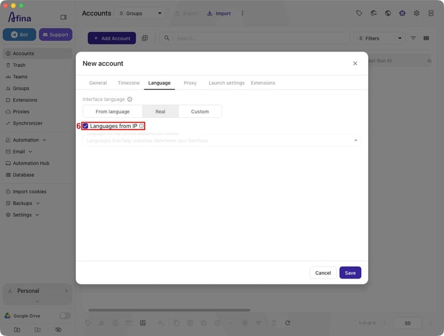Click the column layout icon beside Filters
Screen dimensions: 444x336
(x=426, y=38)
